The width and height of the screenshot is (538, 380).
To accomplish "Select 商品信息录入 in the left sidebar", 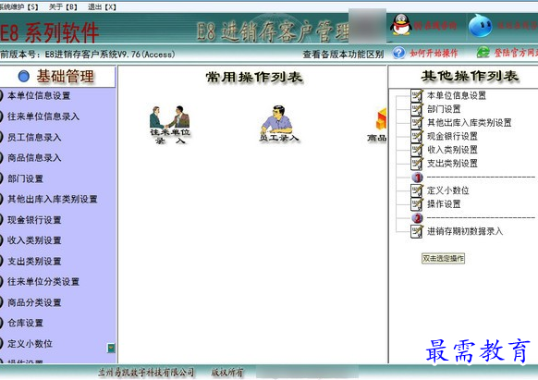I will point(34,158).
